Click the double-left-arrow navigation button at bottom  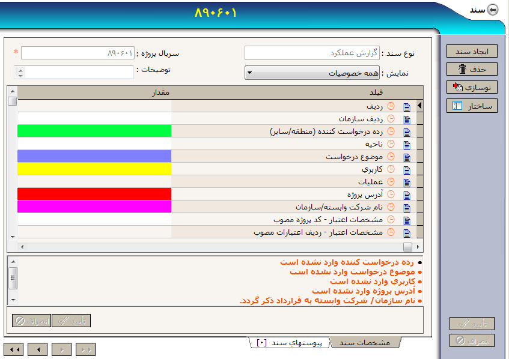coord(13,349)
